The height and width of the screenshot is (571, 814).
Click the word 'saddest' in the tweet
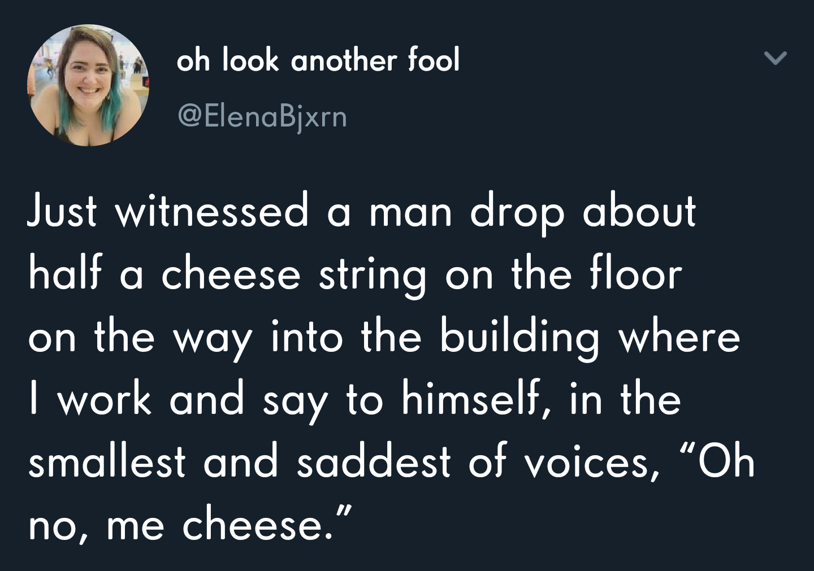[x=374, y=461]
